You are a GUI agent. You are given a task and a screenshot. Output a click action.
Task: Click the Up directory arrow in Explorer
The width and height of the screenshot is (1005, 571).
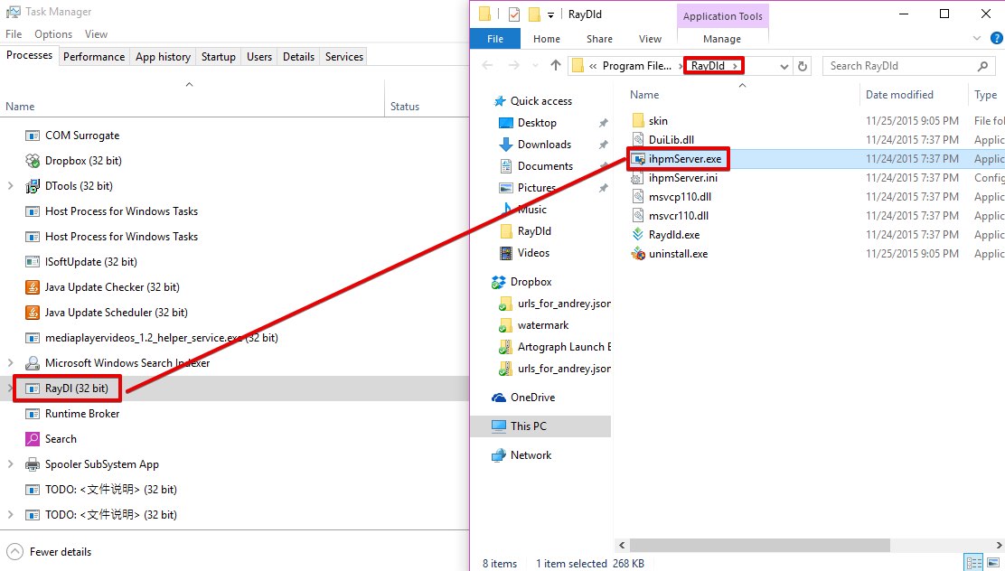[555, 66]
